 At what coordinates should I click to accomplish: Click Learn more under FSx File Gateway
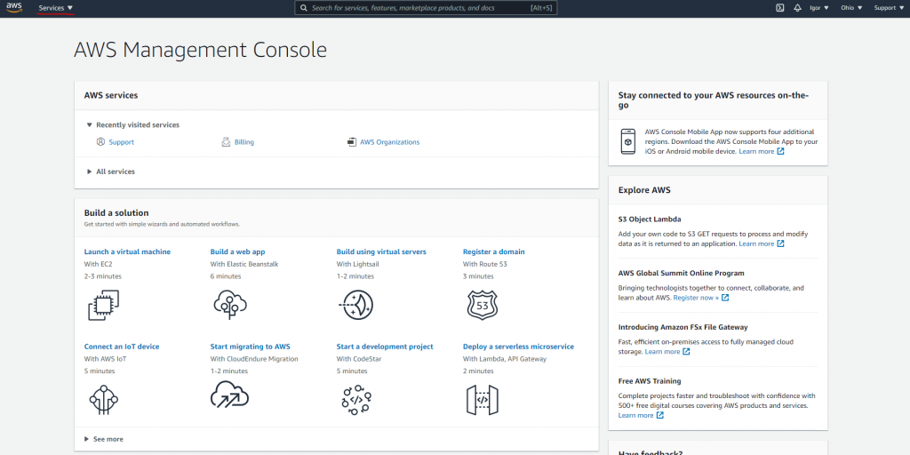coord(662,352)
